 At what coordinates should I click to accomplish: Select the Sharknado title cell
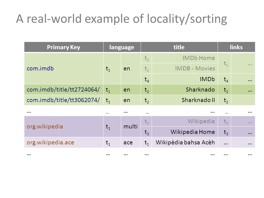point(185,90)
